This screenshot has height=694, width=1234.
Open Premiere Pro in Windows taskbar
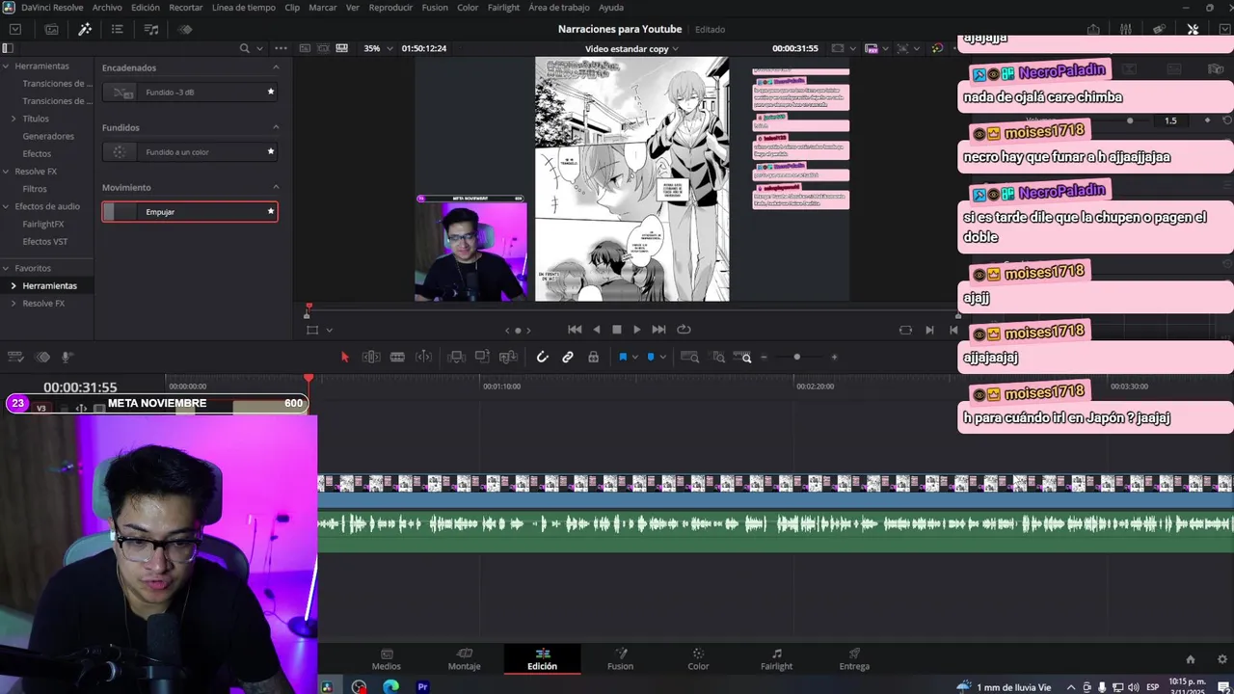click(x=422, y=686)
